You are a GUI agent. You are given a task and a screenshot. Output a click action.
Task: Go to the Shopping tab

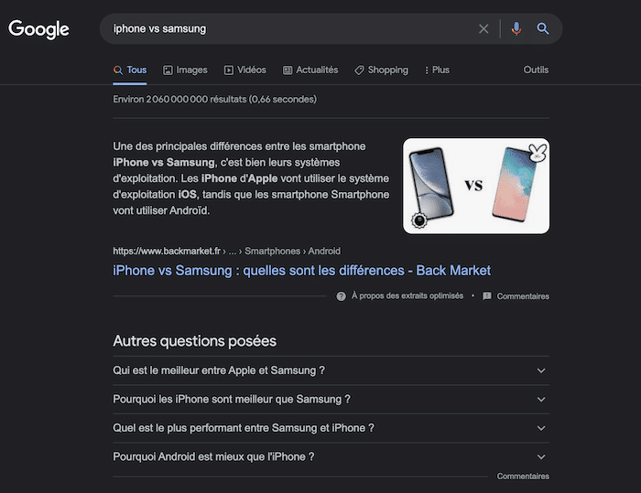[x=381, y=70]
